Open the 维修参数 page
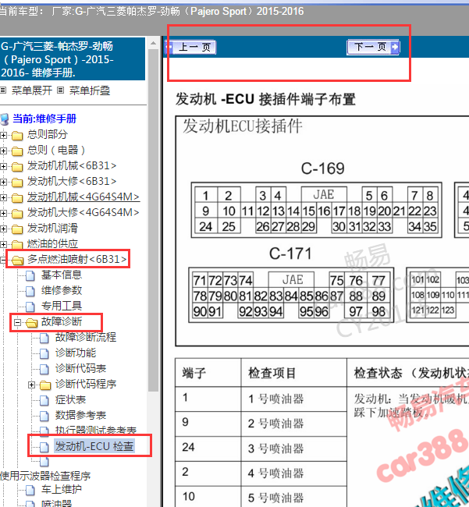Screen dimensions: 469x507 [62, 290]
